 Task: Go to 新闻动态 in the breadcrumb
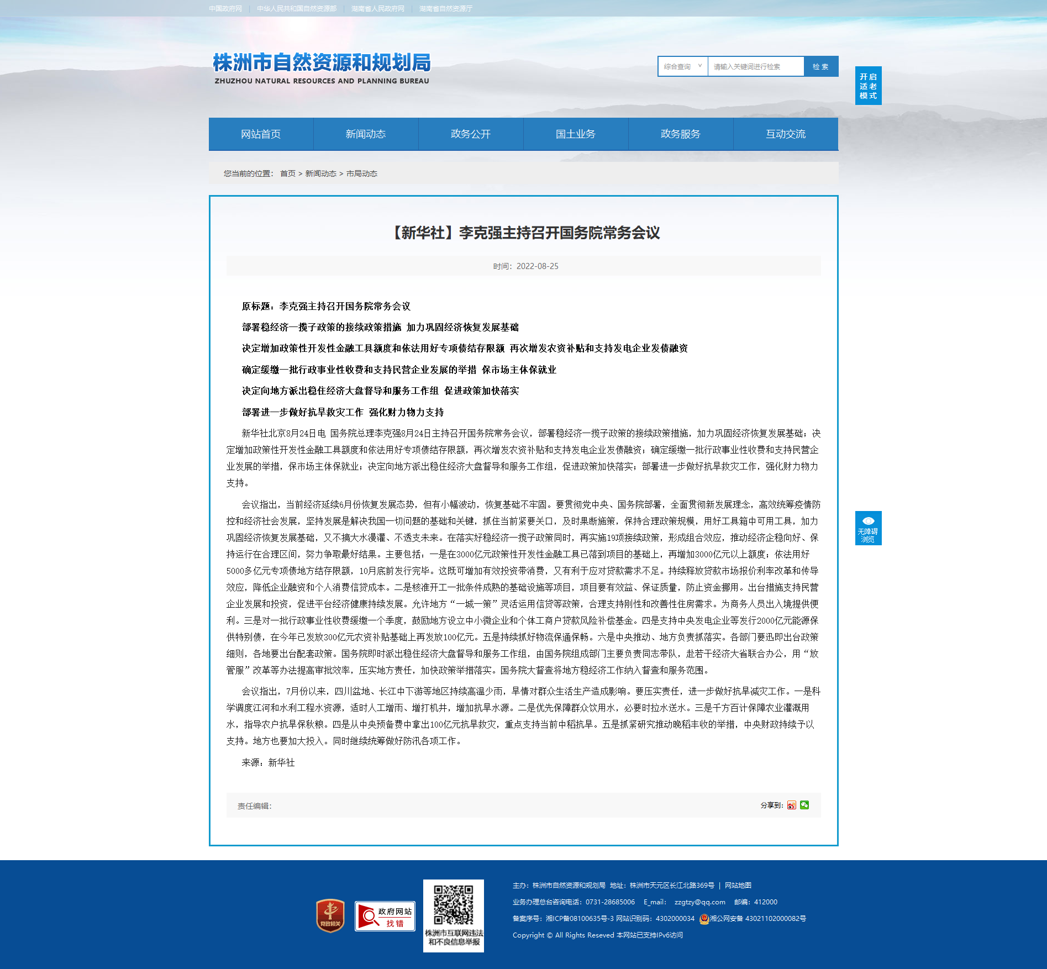(321, 173)
